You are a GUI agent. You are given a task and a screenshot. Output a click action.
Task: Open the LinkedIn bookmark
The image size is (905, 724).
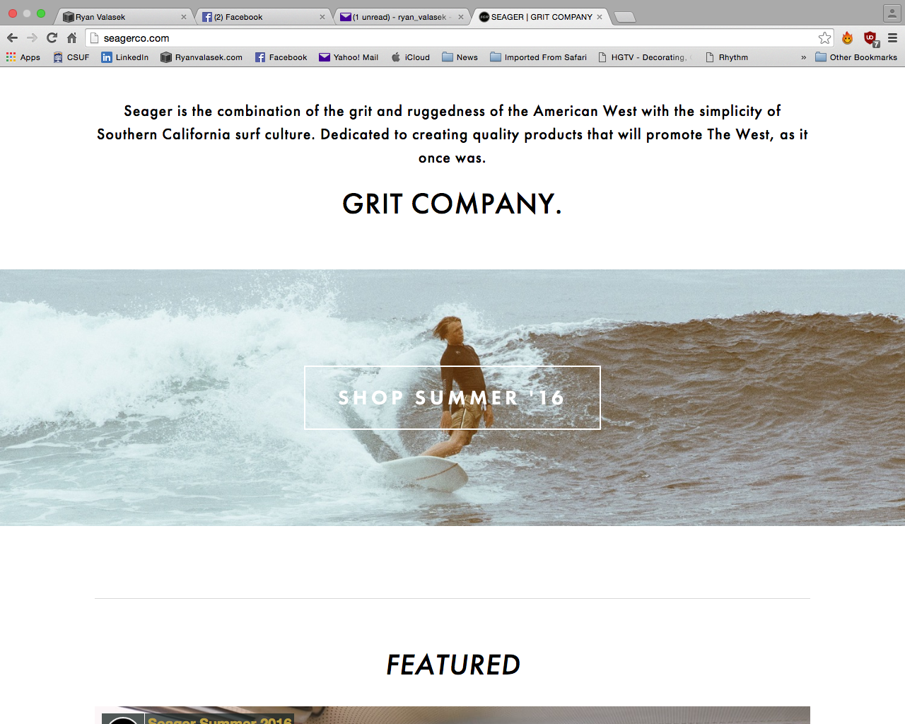point(125,57)
